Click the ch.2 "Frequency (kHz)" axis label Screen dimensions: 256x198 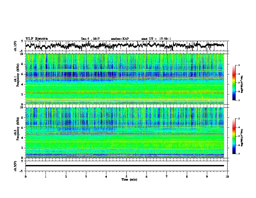click(18, 129)
